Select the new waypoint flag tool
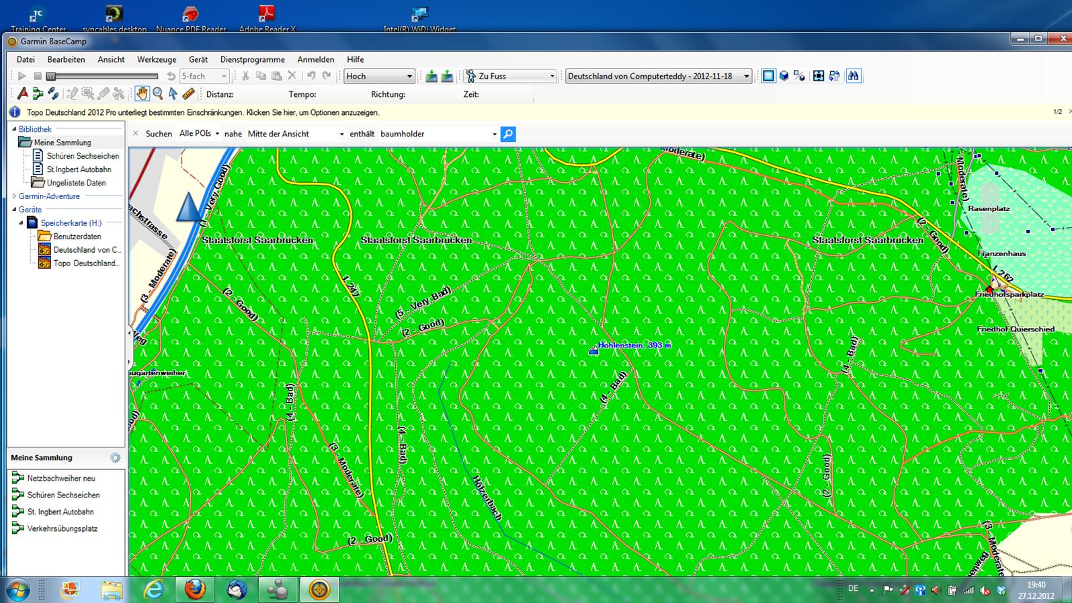 coord(22,94)
